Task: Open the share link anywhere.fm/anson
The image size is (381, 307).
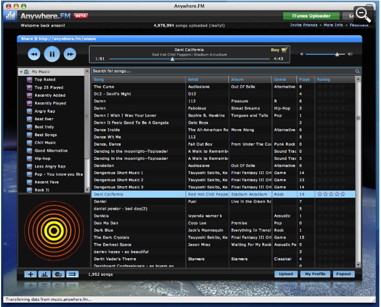Action: 67,38
